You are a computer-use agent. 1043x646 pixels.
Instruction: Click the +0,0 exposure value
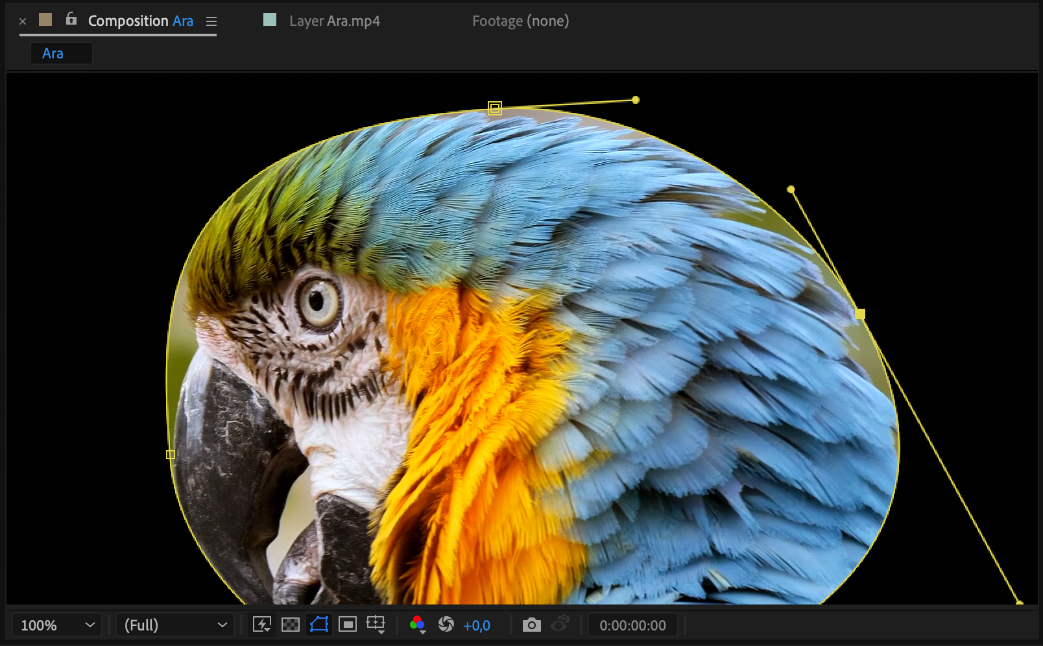(477, 625)
